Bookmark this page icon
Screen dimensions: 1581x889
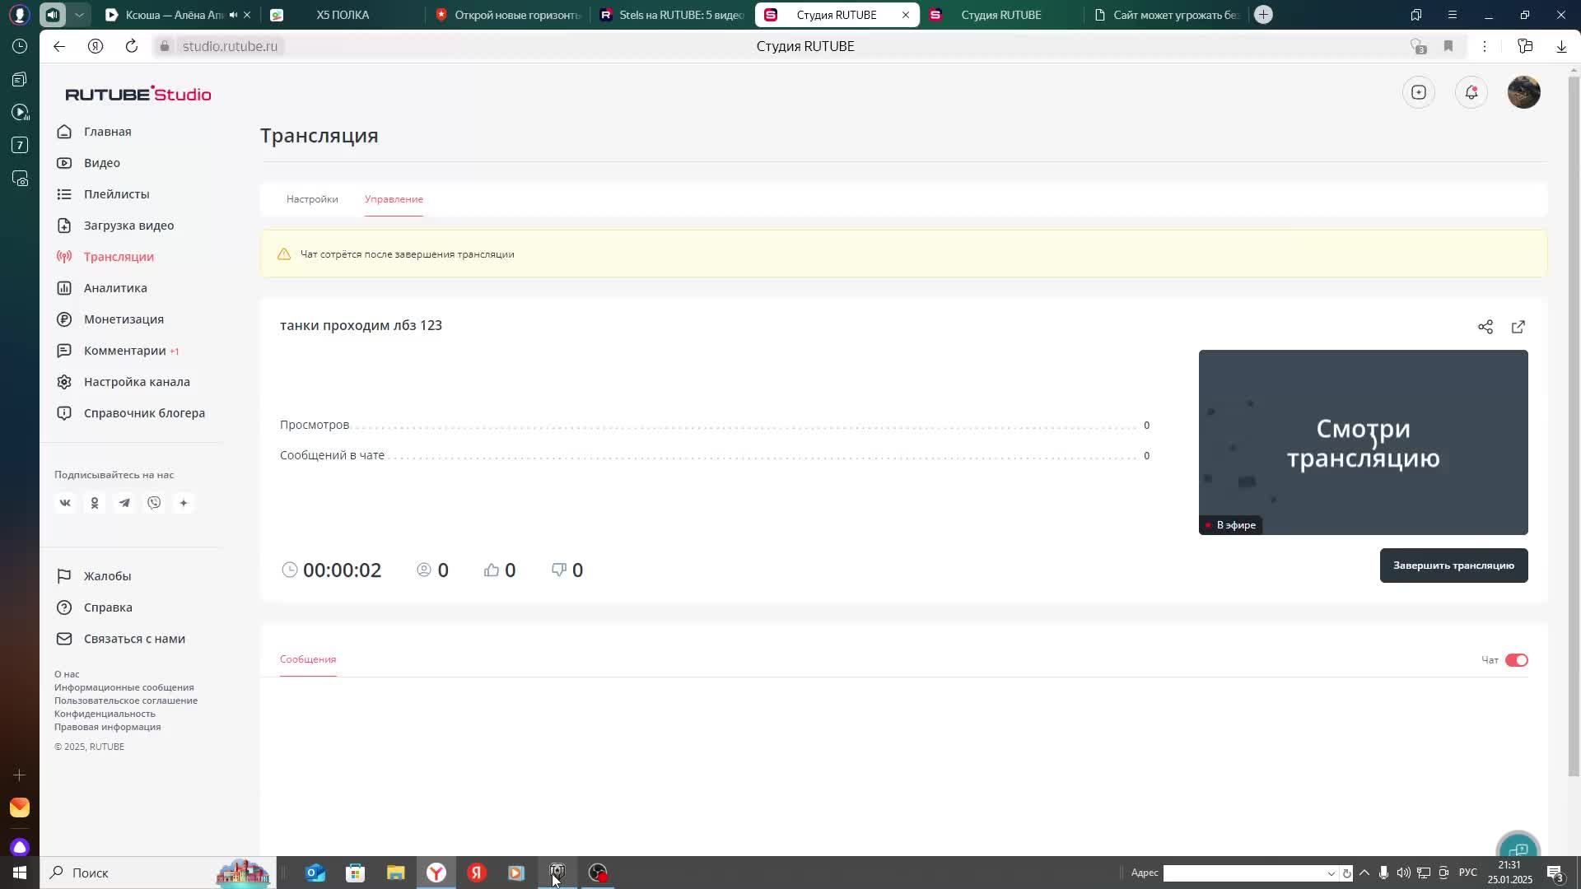pyautogui.click(x=1448, y=46)
